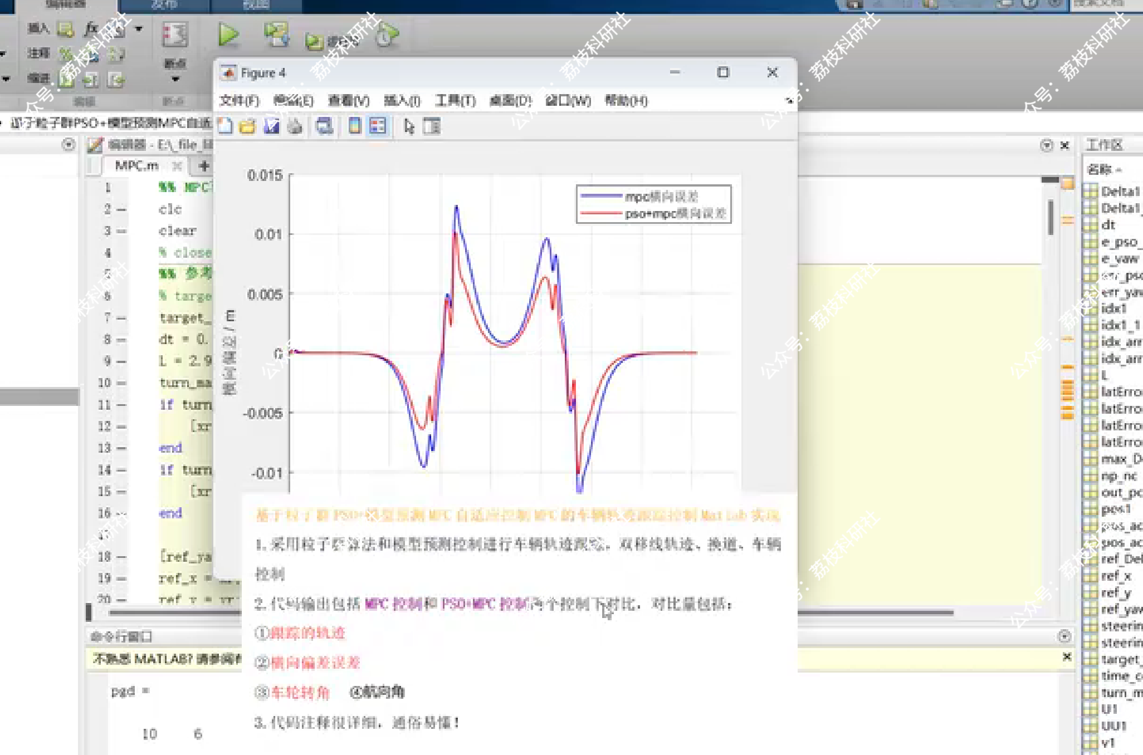Screen dimensions: 1143x755
Task: Click Open File folder icon in figure toolbar
Action: [247, 126]
